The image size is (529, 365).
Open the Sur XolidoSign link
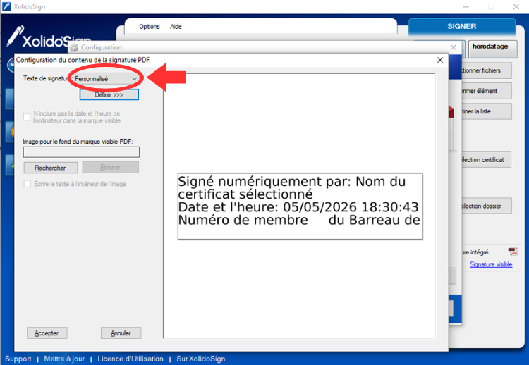tap(201, 359)
